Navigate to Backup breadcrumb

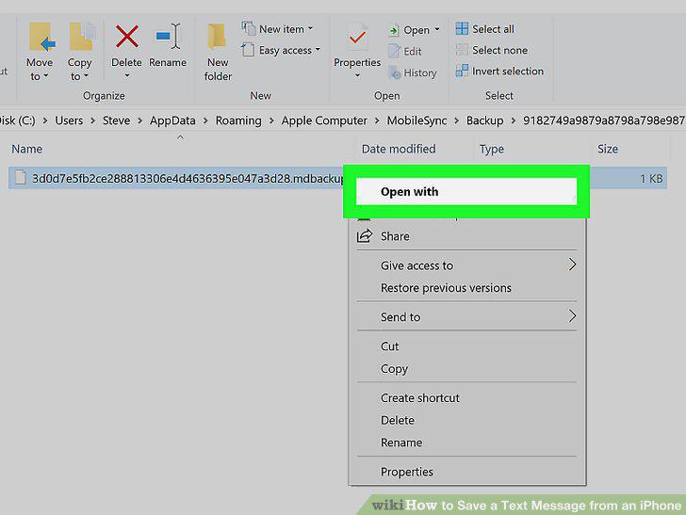[484, 121]
